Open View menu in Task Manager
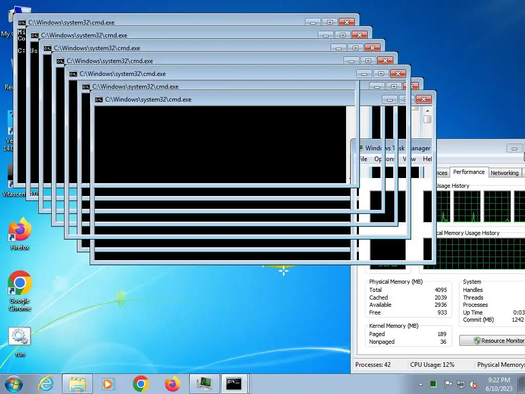Viewport: 525px width, 394px height. tap(409, 159)
